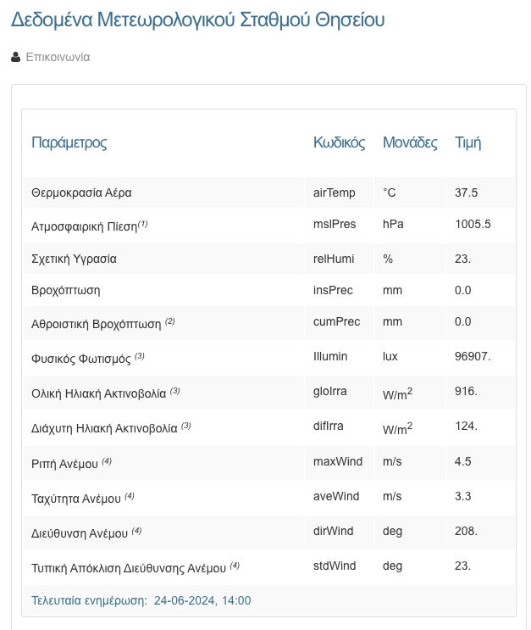Click the % unit cell
This screenshot has height=630, width=531.
(388, 259)
